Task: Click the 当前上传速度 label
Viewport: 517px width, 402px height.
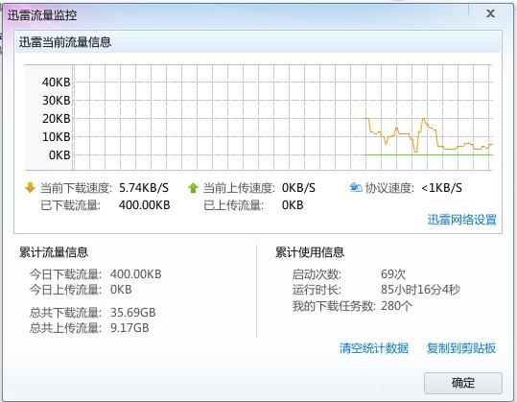Action: (239, 188)
